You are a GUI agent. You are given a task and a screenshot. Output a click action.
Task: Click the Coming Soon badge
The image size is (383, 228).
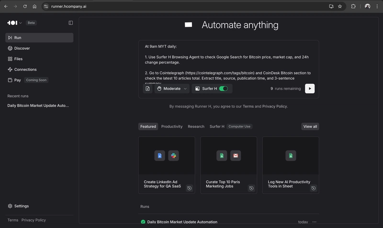pos(36,80)
